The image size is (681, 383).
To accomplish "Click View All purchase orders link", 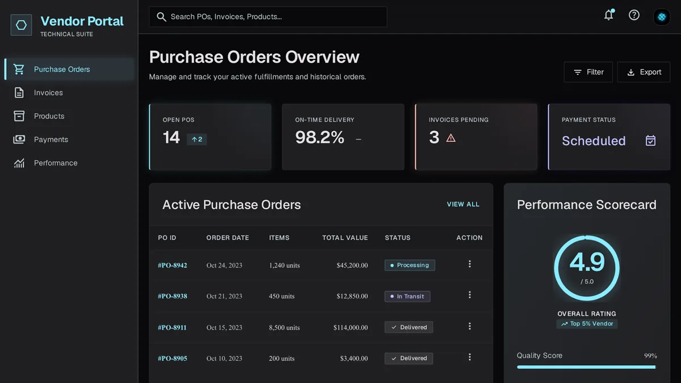I will point(463,204).
